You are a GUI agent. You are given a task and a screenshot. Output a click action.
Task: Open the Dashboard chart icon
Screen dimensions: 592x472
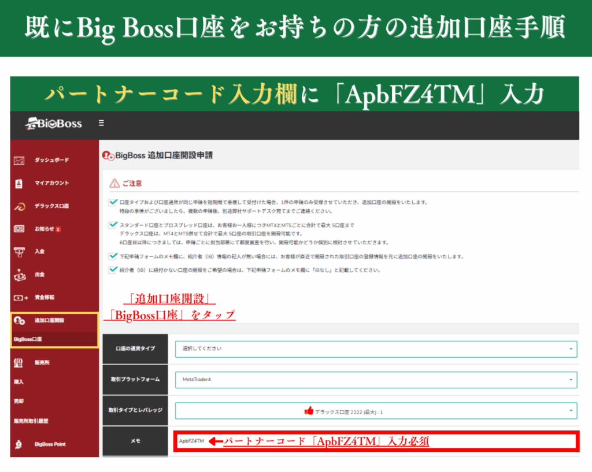click(19, 160)
